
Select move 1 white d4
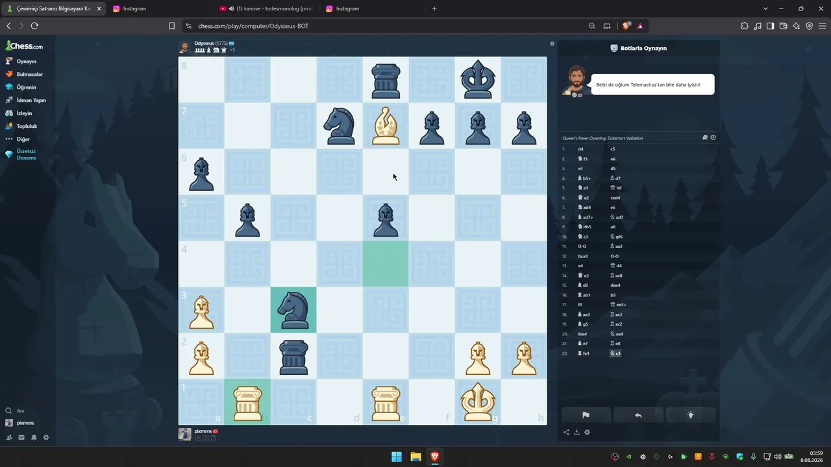pos(580,149)
